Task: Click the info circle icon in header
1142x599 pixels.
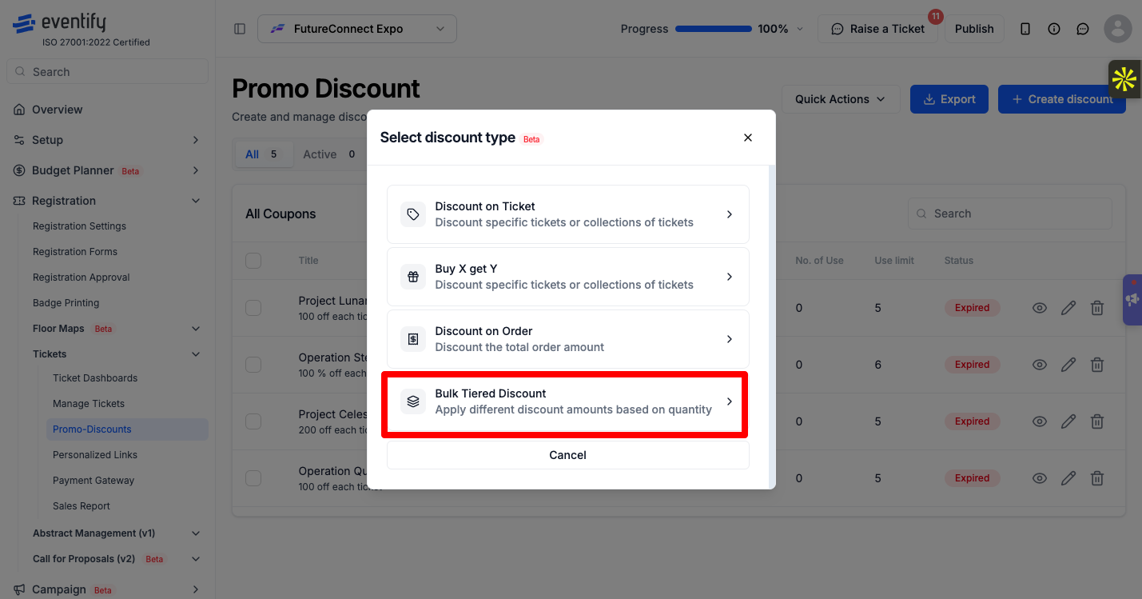Action: click(x=1054, y=29)
